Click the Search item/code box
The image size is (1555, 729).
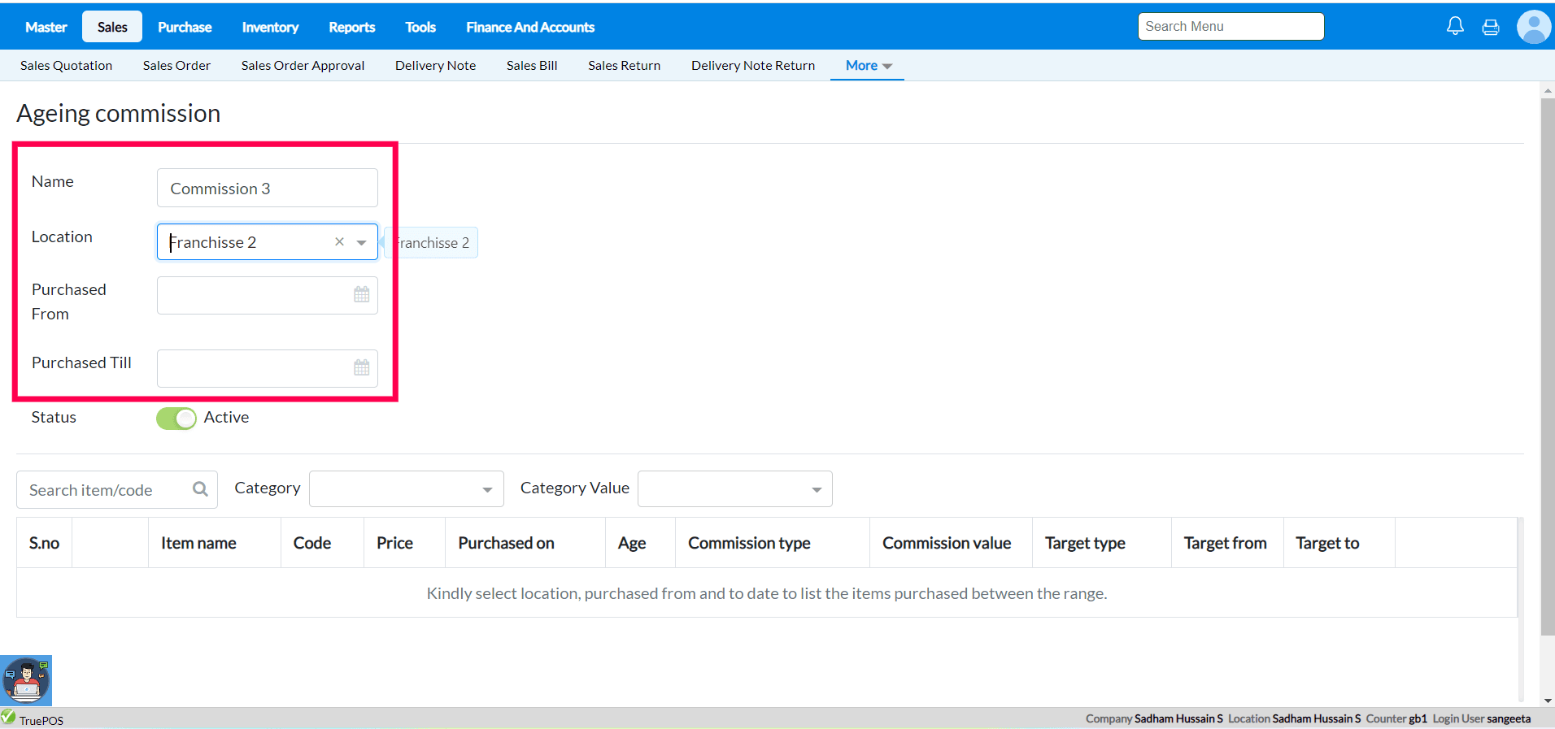pos(116,489)
